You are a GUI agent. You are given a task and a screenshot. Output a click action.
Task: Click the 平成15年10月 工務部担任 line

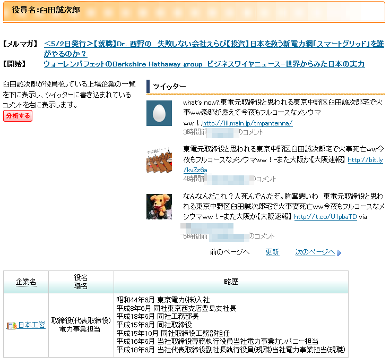[x=173, y=333]
